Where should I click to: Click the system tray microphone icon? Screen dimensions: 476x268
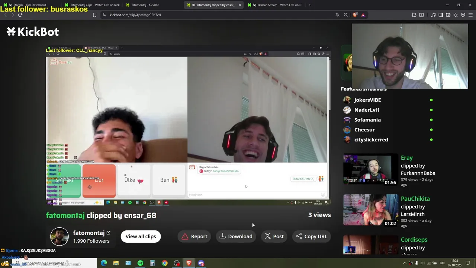416,263
